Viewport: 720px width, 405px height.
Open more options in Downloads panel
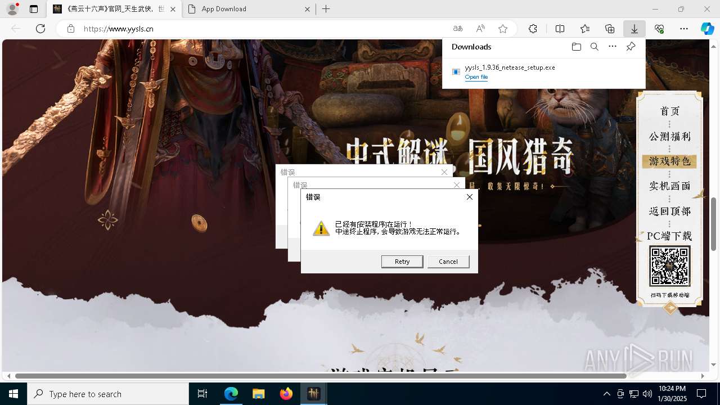(613, 47)
